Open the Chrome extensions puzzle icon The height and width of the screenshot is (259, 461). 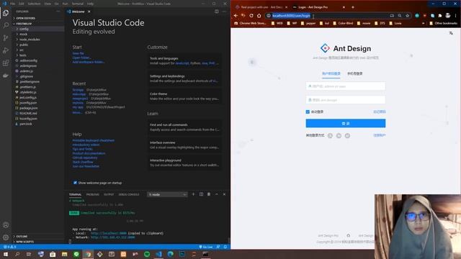click(x=440, y=16)
